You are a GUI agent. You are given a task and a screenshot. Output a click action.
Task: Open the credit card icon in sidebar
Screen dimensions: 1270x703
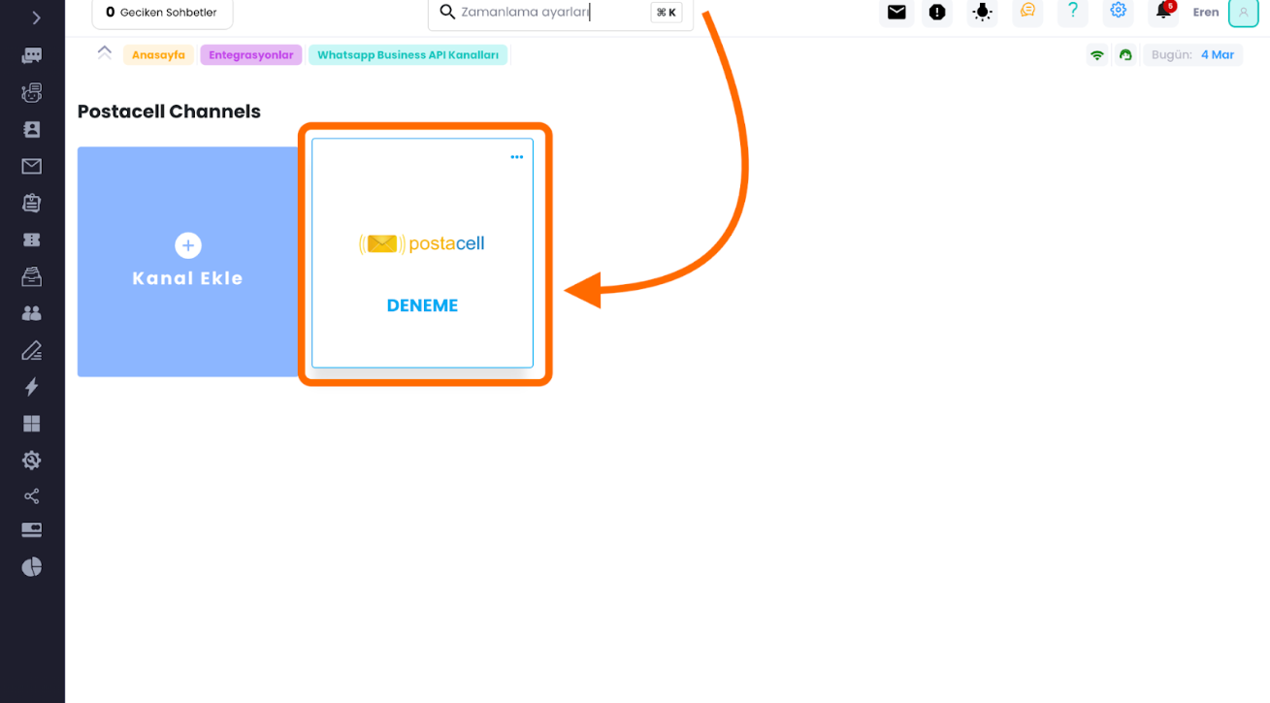coord(32,530)
